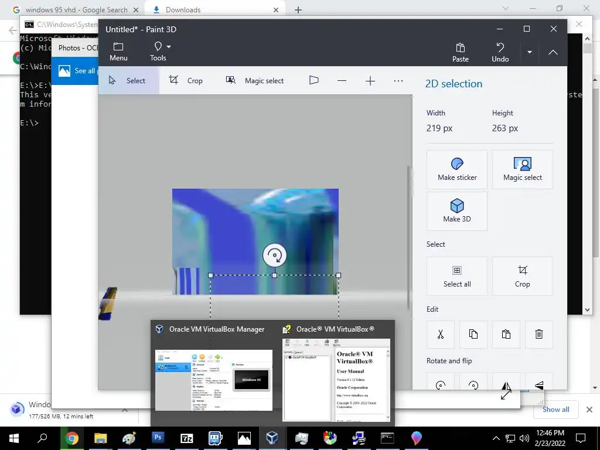Image resolution: width=600 pixels, height=450 pixels.
Task: Switch to 3D view flag icon
Action: point(314,80)
